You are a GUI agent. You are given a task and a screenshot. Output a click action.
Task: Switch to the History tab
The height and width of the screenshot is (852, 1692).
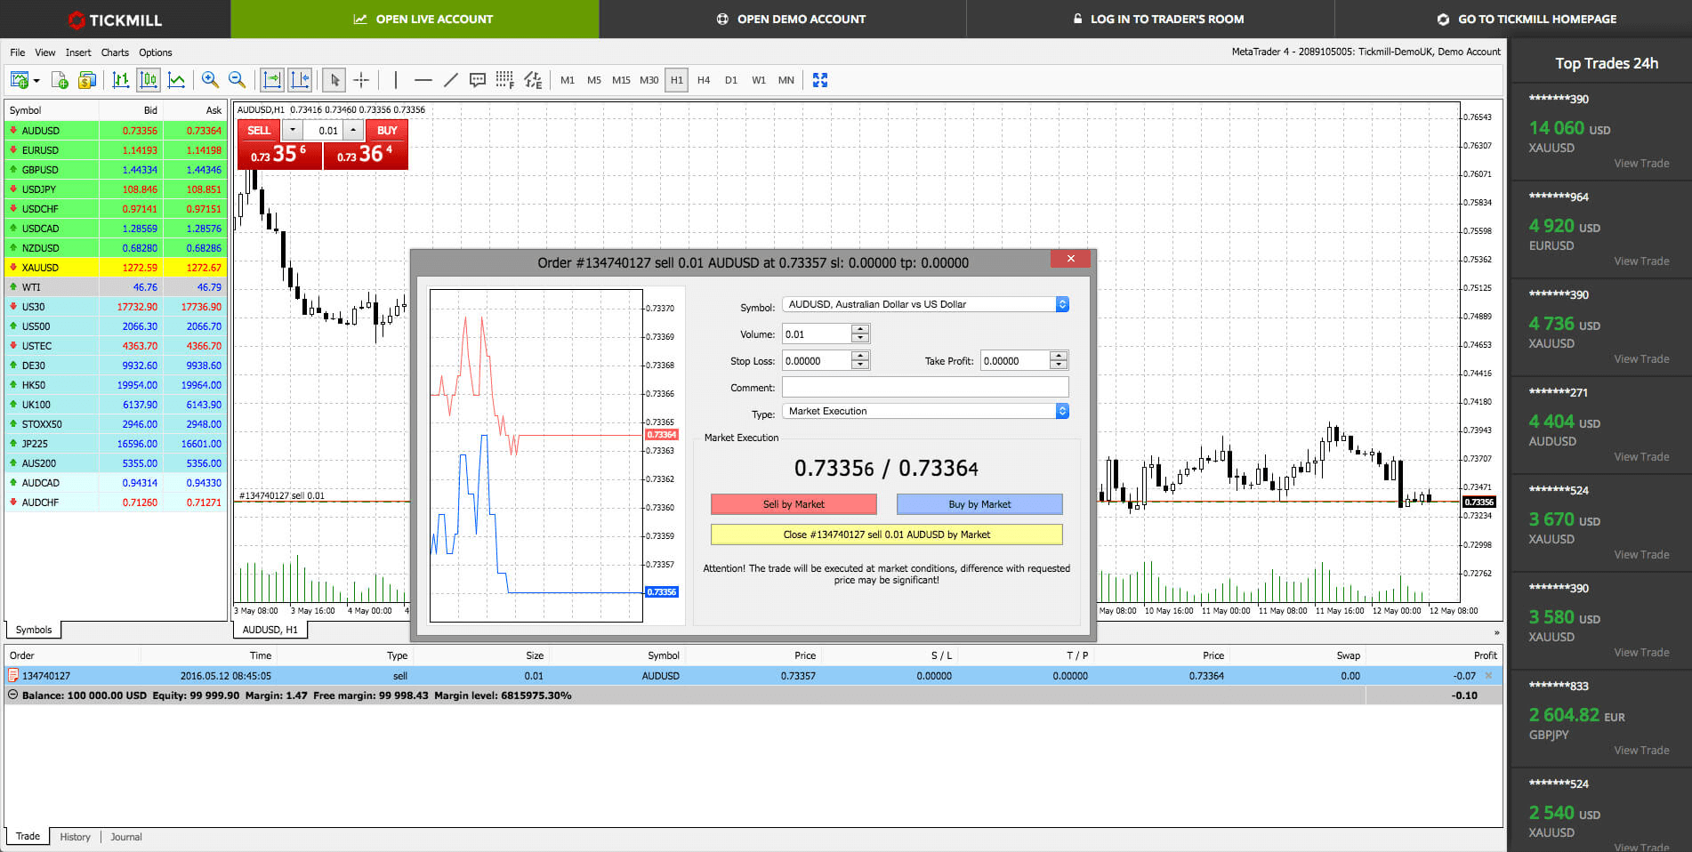(x=75, y=837)
